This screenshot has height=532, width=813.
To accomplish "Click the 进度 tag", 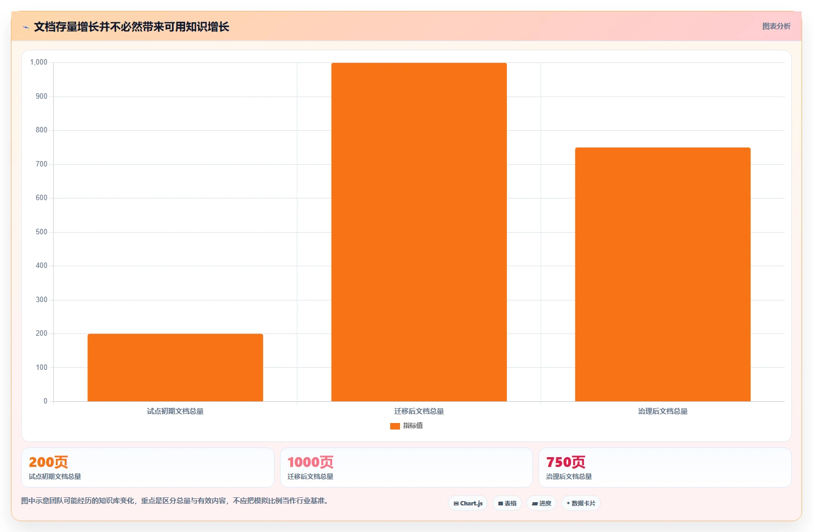I will click(x=542, y=503).
